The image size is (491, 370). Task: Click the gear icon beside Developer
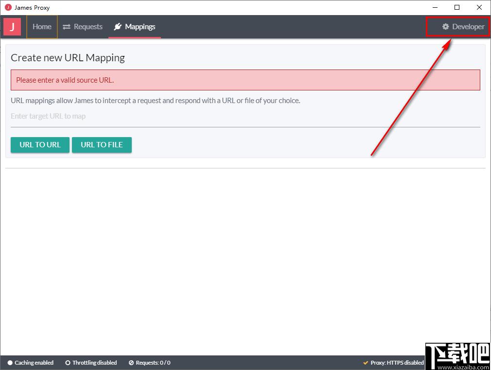pyautogui.click(x=445, y=27)
